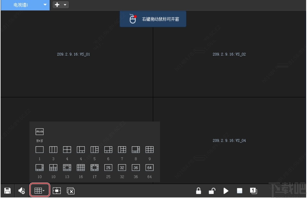Viewport: 307px width, 198px height.
Task: Select the 25-split layout button
Action: coord(108,168)
